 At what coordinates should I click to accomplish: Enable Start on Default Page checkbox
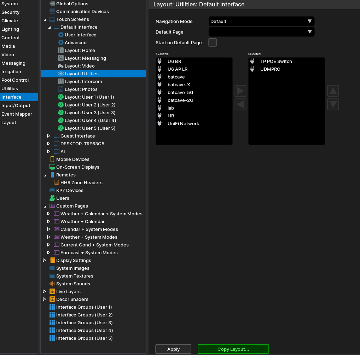pyautogui.click(x=213, y=43)
